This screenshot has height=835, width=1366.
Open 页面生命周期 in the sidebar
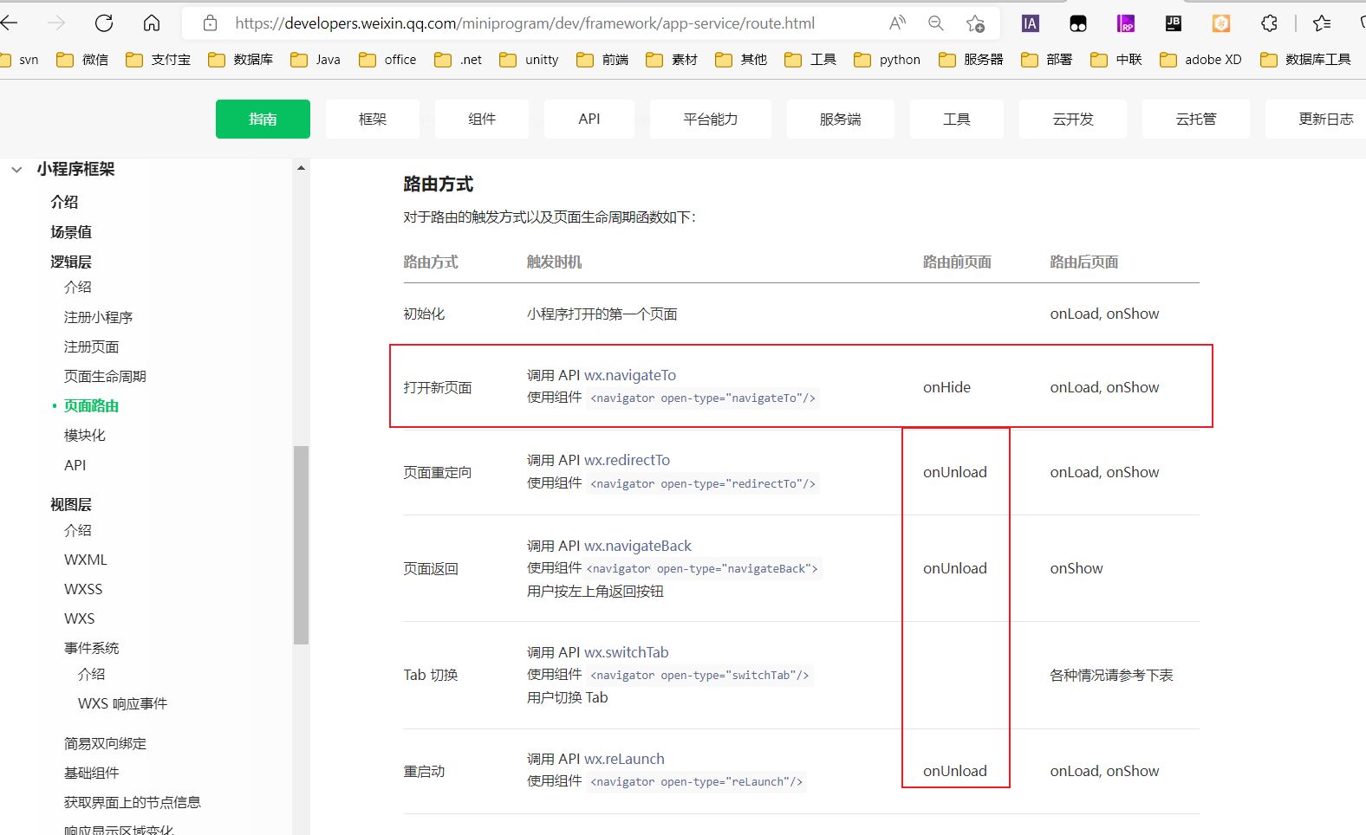(105, 376)
